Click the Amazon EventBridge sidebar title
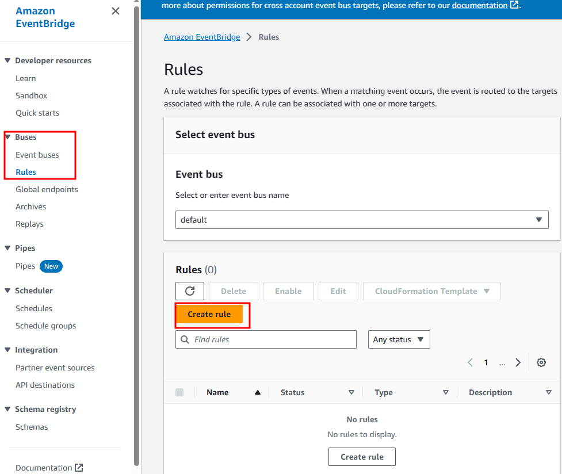The height and width of the screenshot is (474, 562). [x=45, y=17]
